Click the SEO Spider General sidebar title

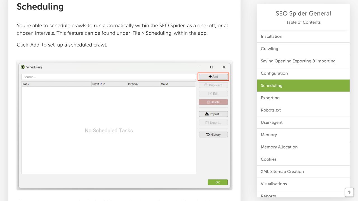[303, 13]
